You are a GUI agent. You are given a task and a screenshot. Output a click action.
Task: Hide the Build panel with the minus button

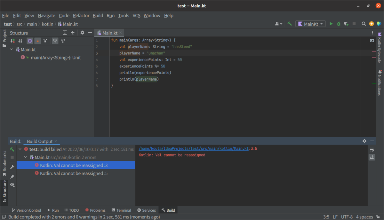pos(372,141)
